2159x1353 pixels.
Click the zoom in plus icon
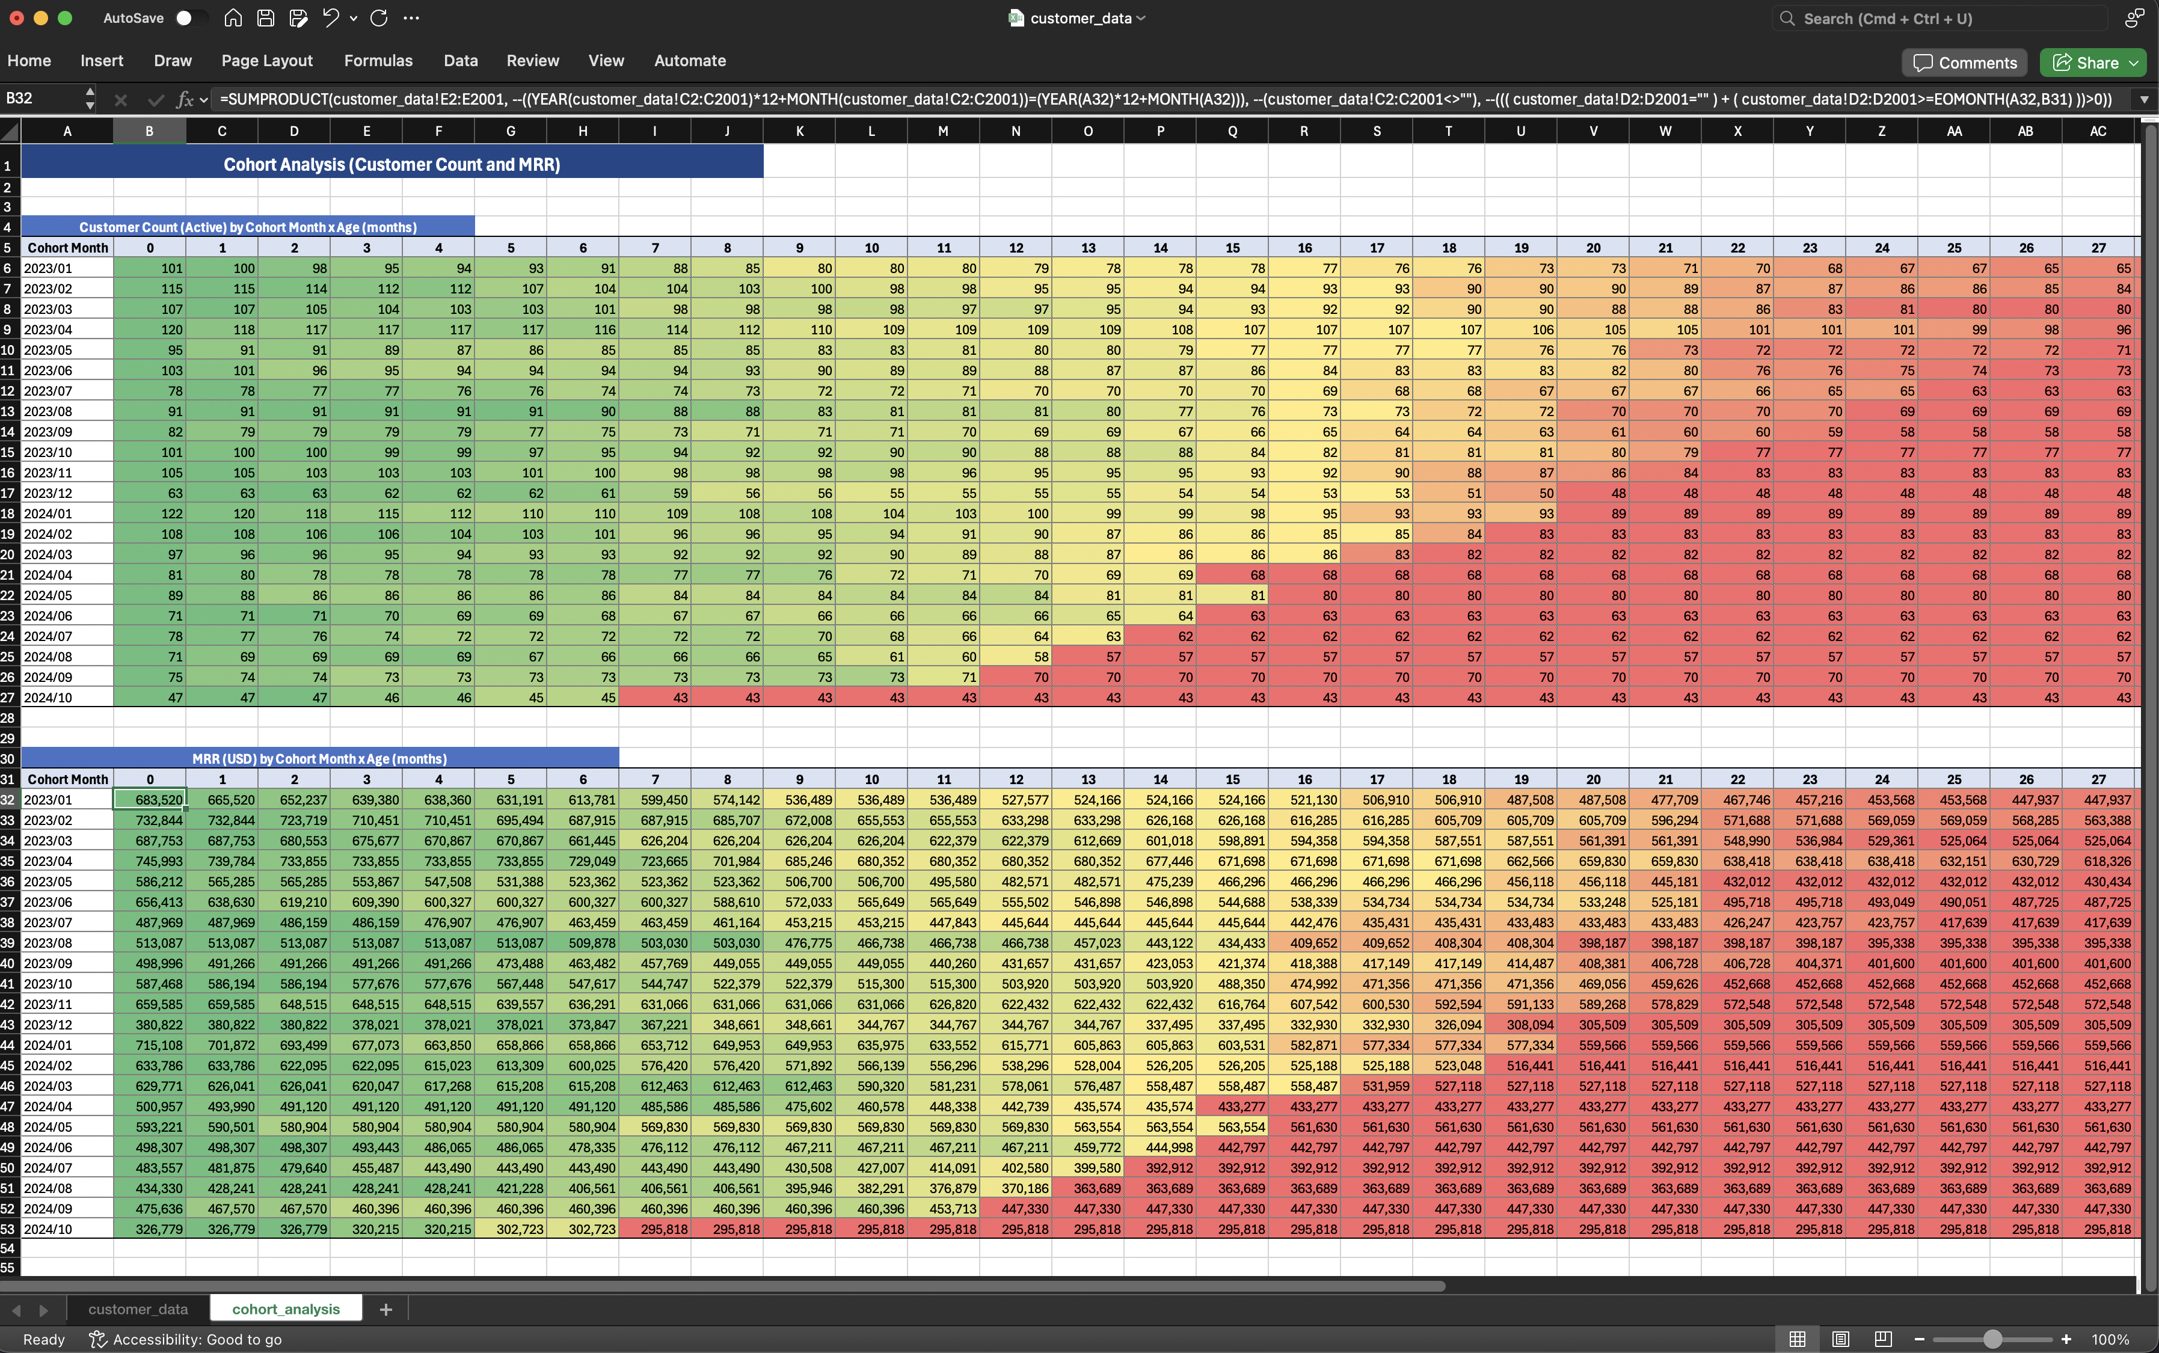click(2066, 1339)
